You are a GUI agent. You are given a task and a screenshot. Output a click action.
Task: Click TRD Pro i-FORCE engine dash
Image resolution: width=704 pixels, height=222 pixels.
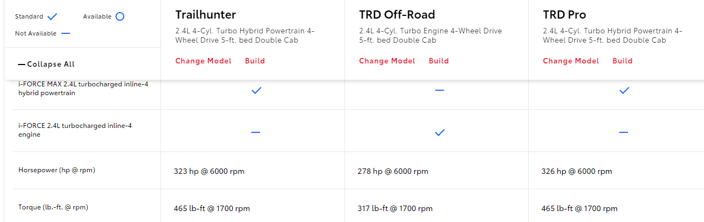coord(623,132)
